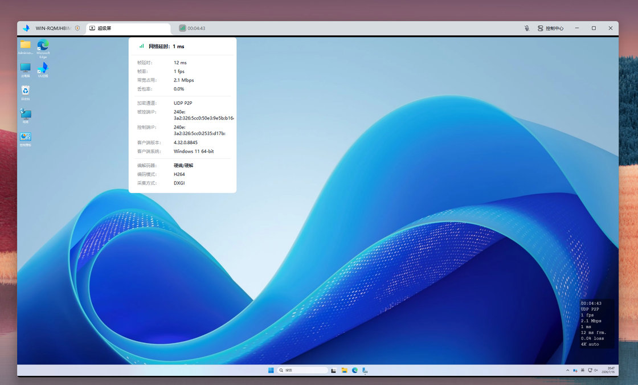Maximize the remote session window
638x385 pixels.
click(594, 28)
